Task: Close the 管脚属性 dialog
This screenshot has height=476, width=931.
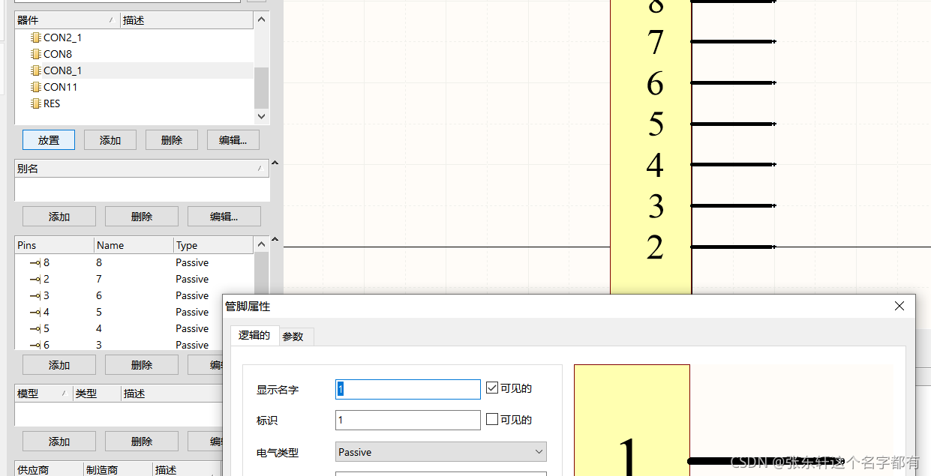Action: (899, 306)
